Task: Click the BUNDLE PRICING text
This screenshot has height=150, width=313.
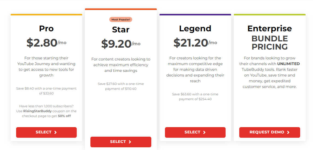Action: (x=270, y=42)
